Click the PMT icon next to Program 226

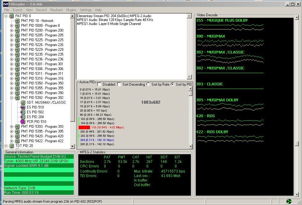pos(17,45)
